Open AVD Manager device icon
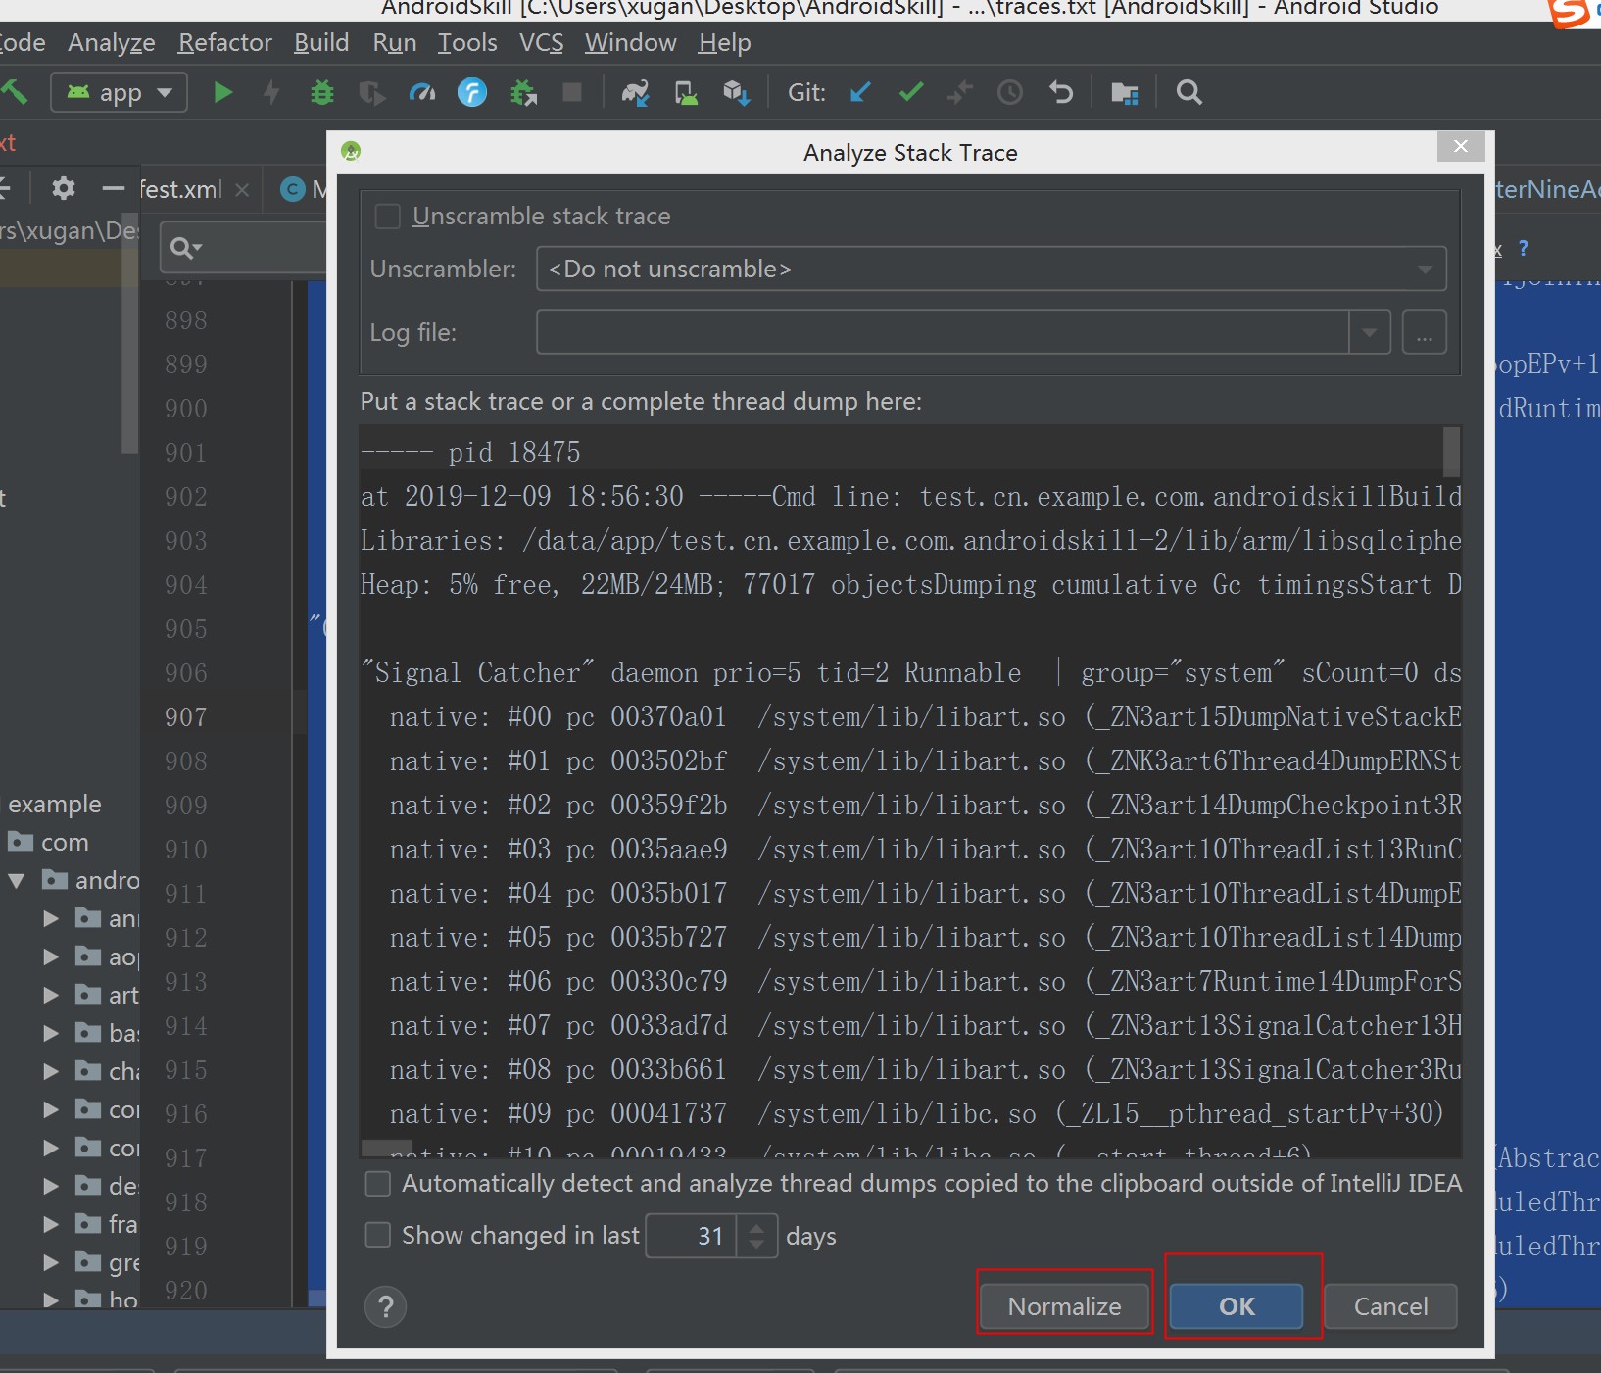 pos(686,93)
